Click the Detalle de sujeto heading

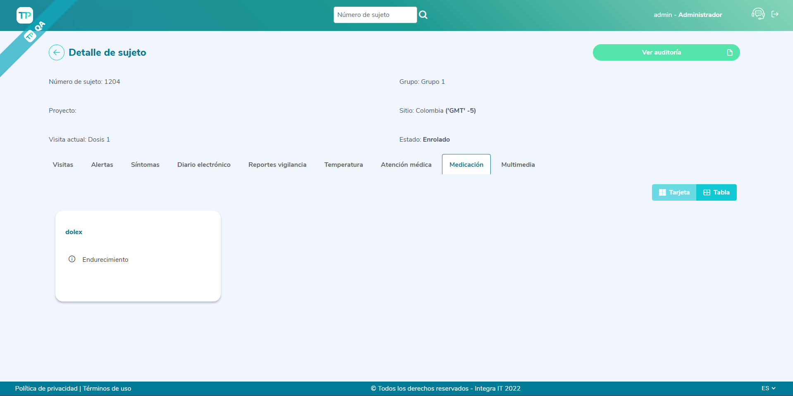107,52
